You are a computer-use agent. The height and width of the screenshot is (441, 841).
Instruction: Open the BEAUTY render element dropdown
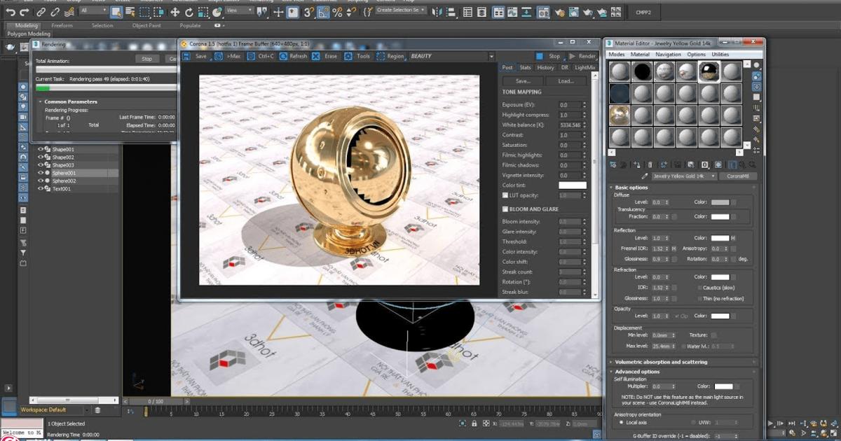491,56
